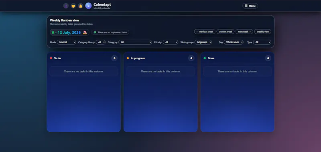321x152 pixels.
Task: Click the In progress column count badge
Action: (191, 58)
